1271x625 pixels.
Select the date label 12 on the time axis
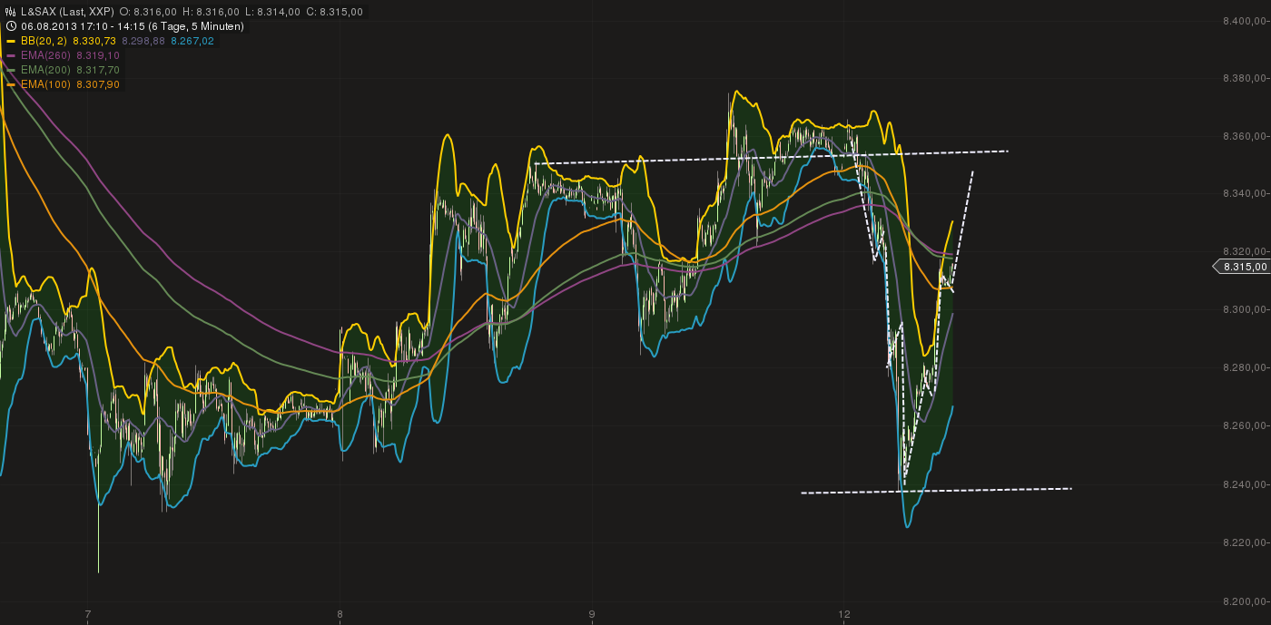[844, 612]
